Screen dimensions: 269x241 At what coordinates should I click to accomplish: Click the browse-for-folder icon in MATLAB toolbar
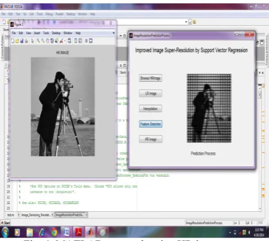point(190,22)
